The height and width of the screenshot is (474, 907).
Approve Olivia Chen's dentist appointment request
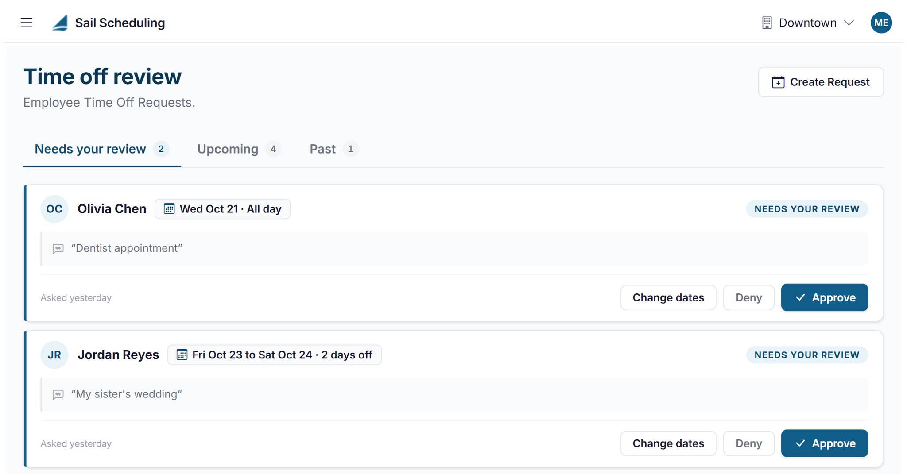coord(824,297)
